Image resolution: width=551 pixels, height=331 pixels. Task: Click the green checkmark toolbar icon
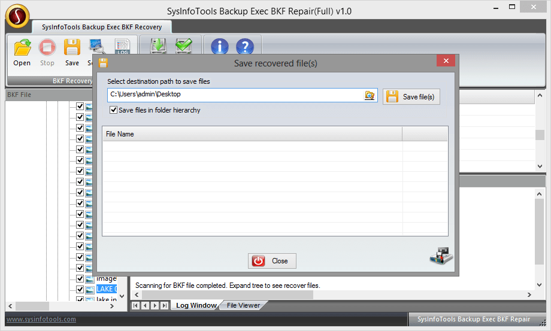click(184, 46)
